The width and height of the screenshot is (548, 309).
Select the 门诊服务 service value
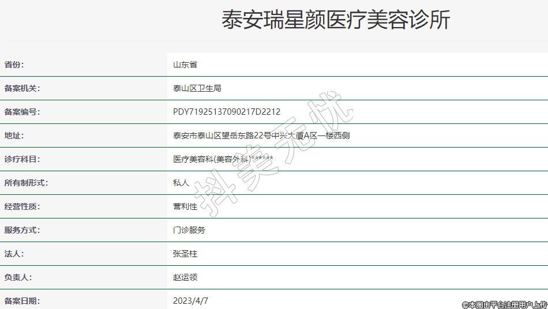189,230
